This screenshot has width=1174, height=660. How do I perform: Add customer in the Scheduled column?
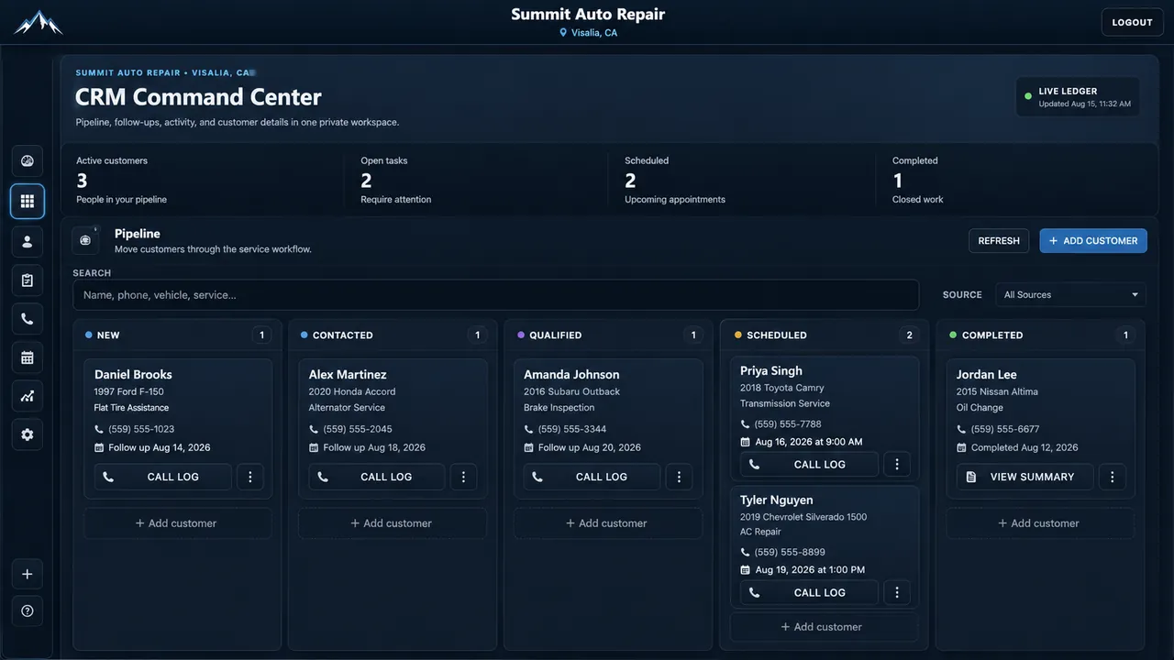823,627
